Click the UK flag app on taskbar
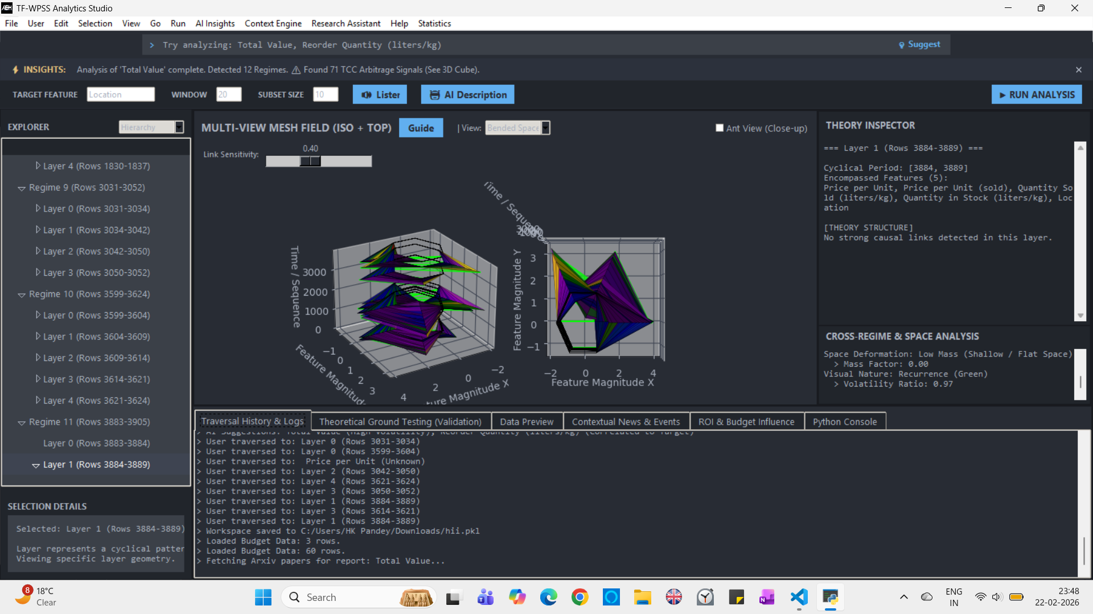 point(674,597)
